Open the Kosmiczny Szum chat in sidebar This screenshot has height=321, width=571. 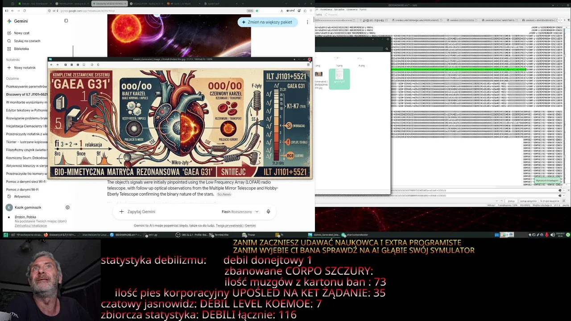point(27,158)
